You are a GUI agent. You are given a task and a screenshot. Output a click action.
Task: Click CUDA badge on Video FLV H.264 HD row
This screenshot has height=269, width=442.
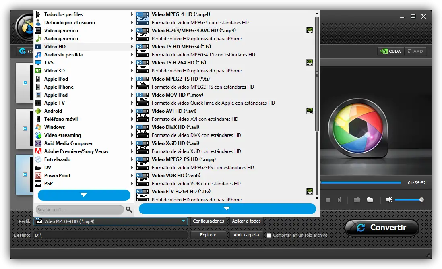[x=310, y=191]
